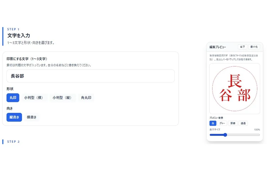
Task: Click the 向き section label
Action: click(x=10, y=109)
